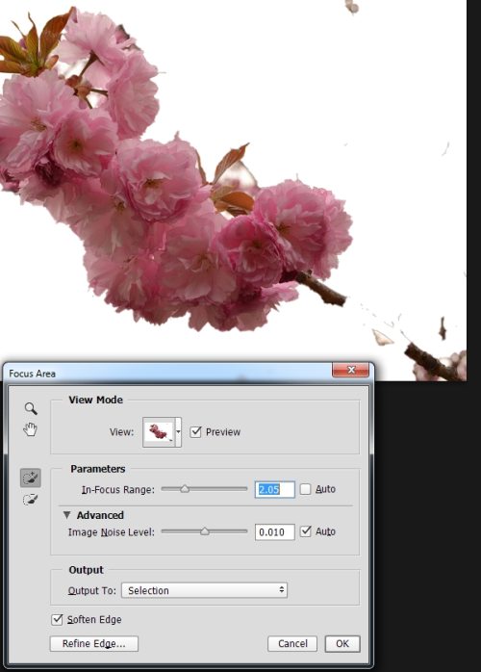Click the View mode thumbnail preview
Screen dimensions: 481x672
click(x=159, y=431)
